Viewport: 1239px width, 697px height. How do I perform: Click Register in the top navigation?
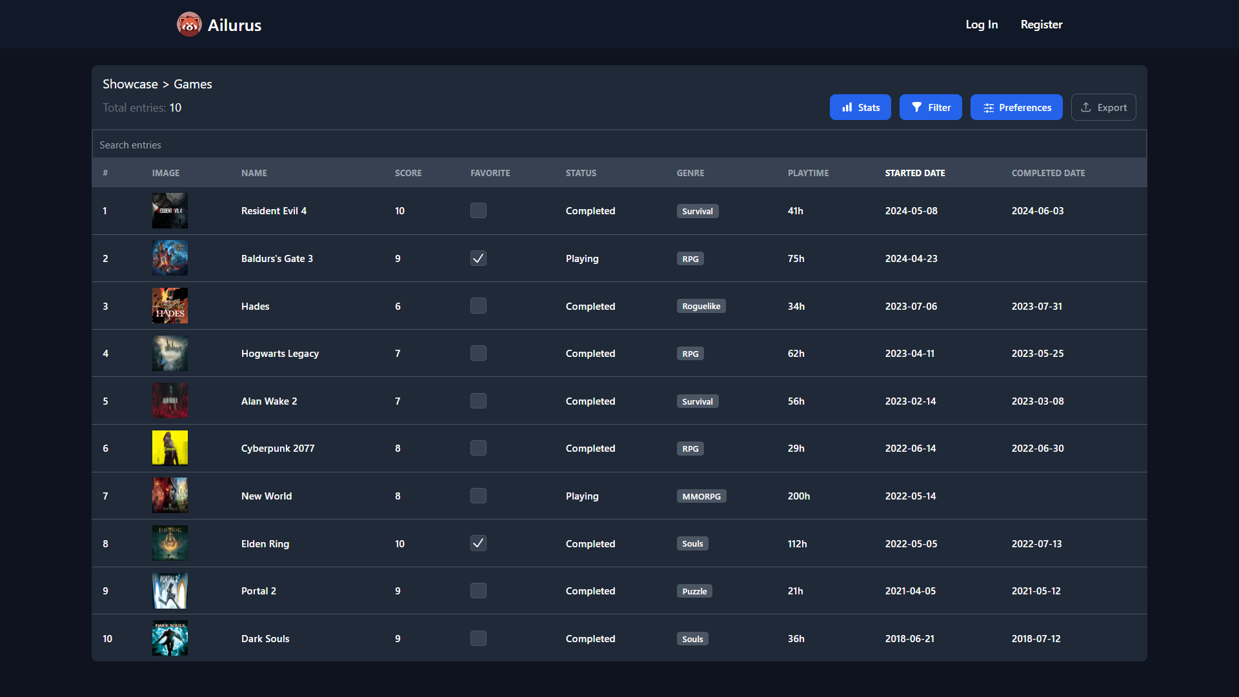pyautogui.click(x=1041, y=25)
